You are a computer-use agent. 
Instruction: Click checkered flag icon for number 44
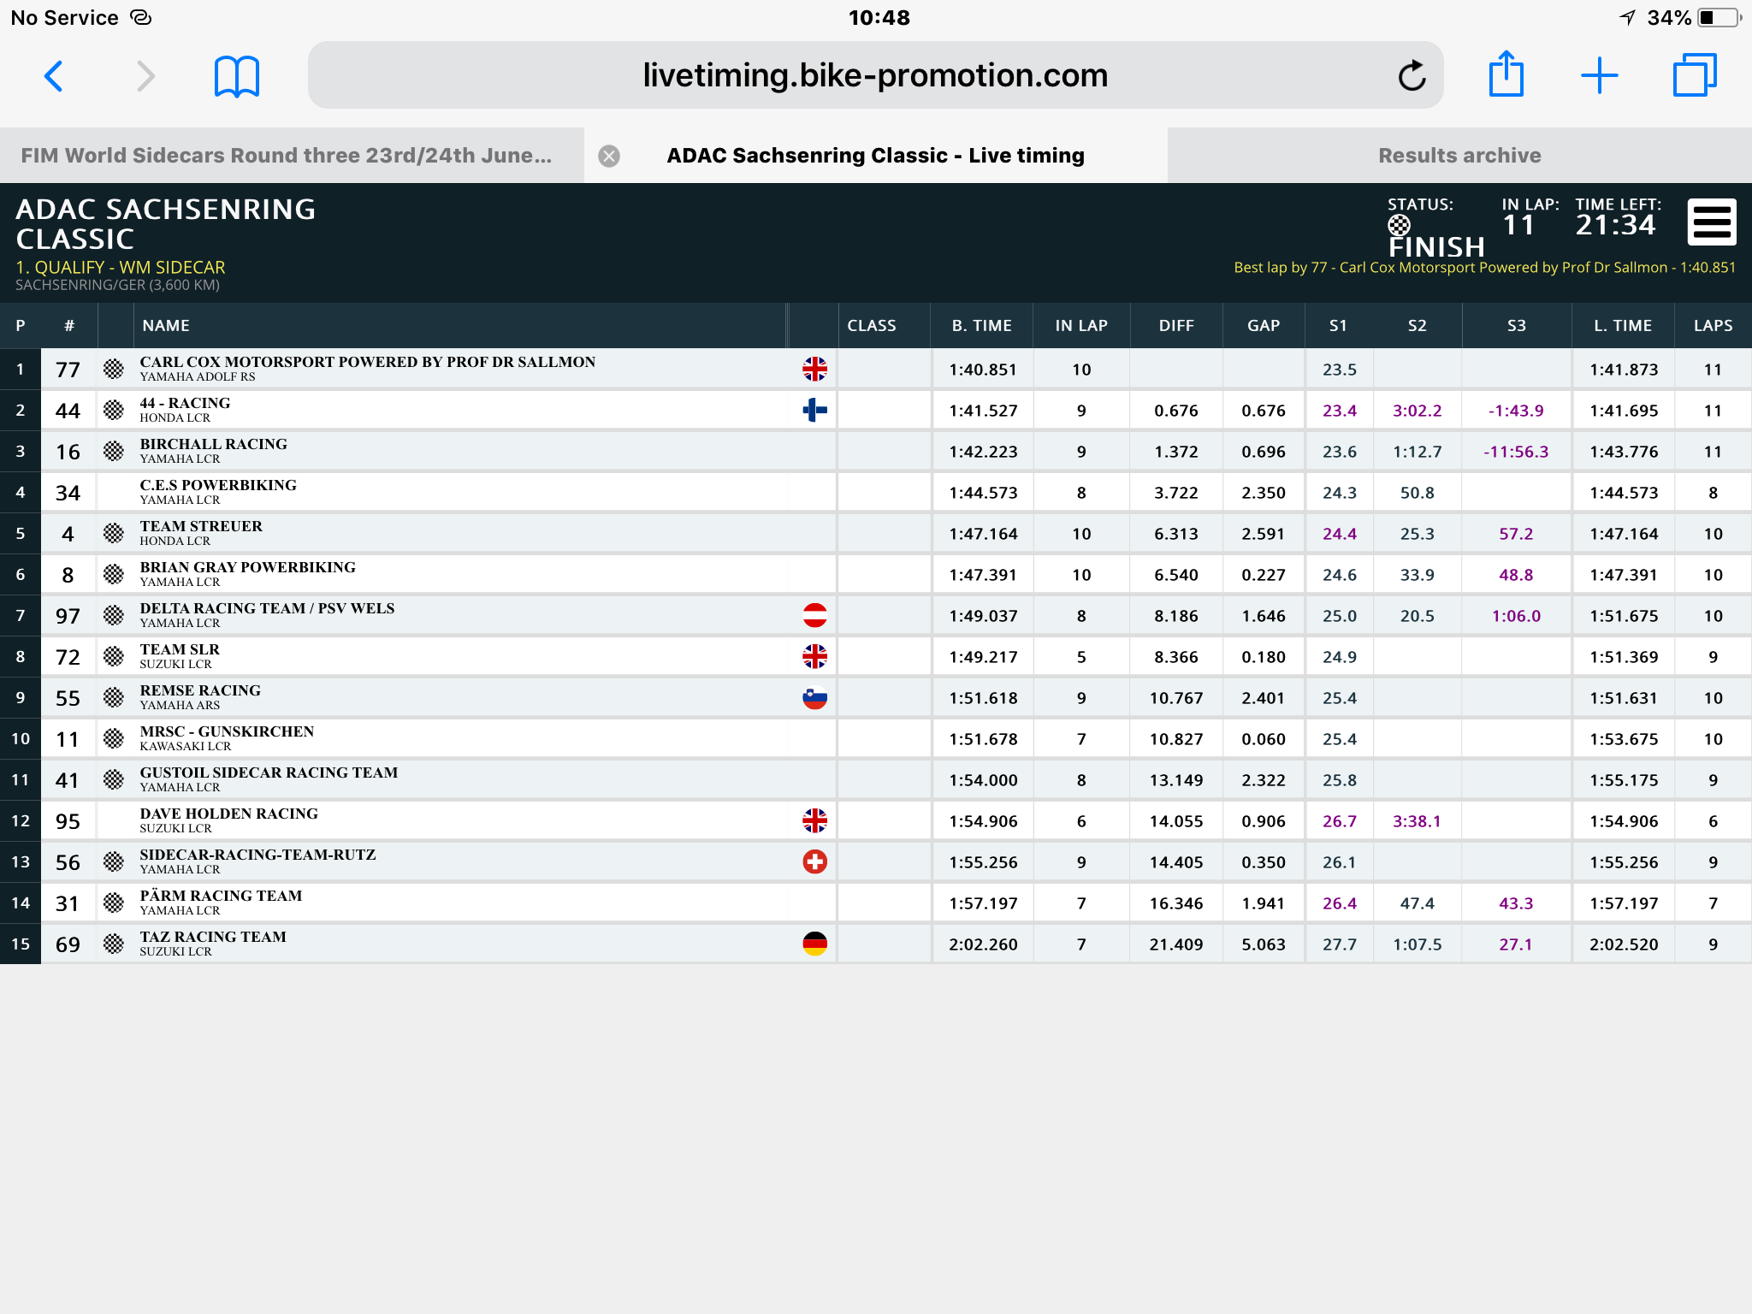tap(114, 411)
